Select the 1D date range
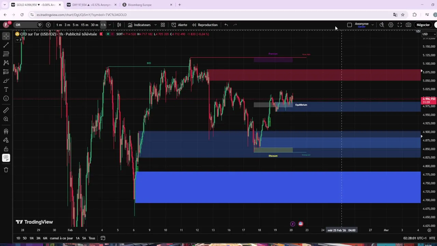This screenshot has height=246, width=437. coord(18,238)
